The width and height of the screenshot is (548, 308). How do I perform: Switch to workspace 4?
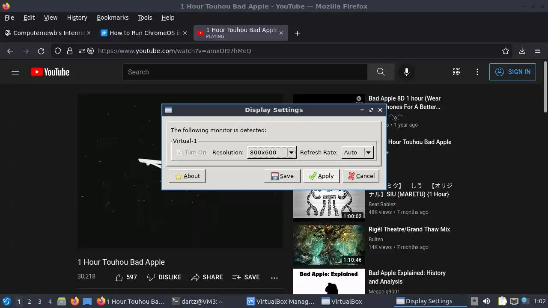click(50, 302)
